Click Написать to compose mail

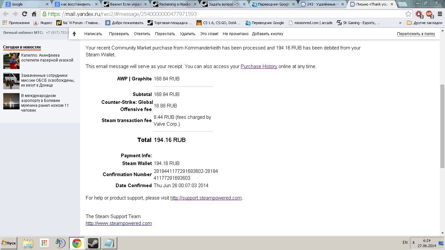pos(93,34)
